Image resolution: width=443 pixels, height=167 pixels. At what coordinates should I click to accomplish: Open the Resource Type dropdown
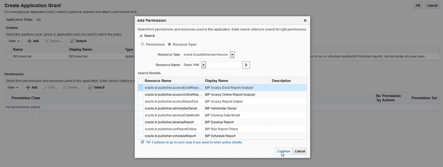point(232,55)
